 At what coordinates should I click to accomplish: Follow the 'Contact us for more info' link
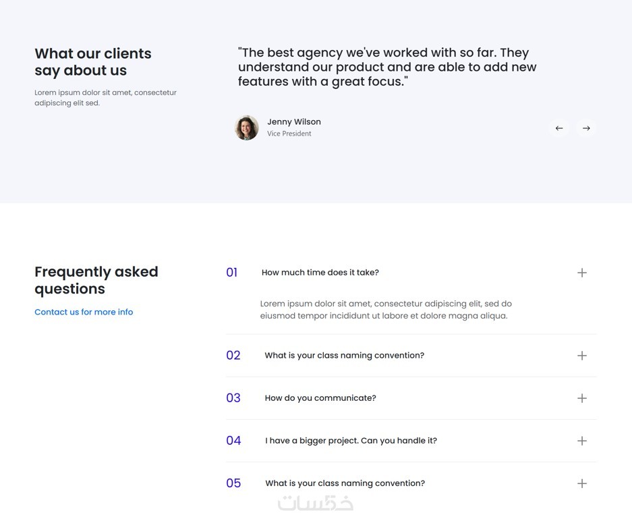pyautogui.click(x=84, y=312)
